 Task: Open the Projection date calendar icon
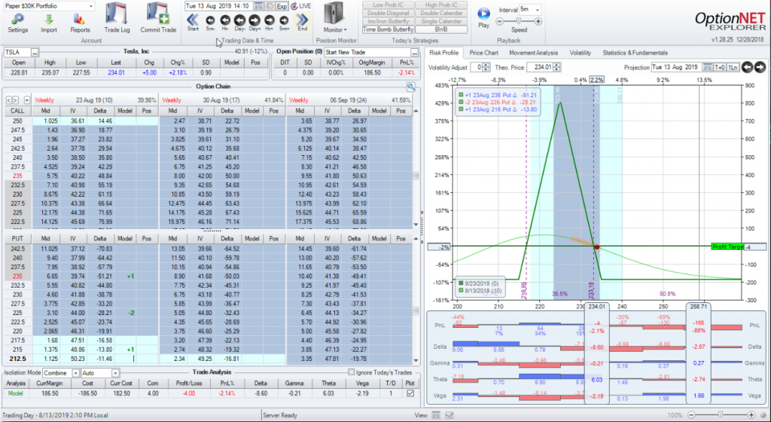pyautogui.click(x=707, y=67)
